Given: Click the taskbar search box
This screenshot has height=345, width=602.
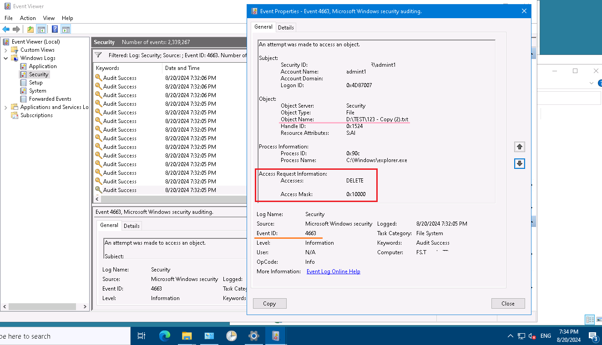Looking at the screenshot, I should click(x=64, y=336).
